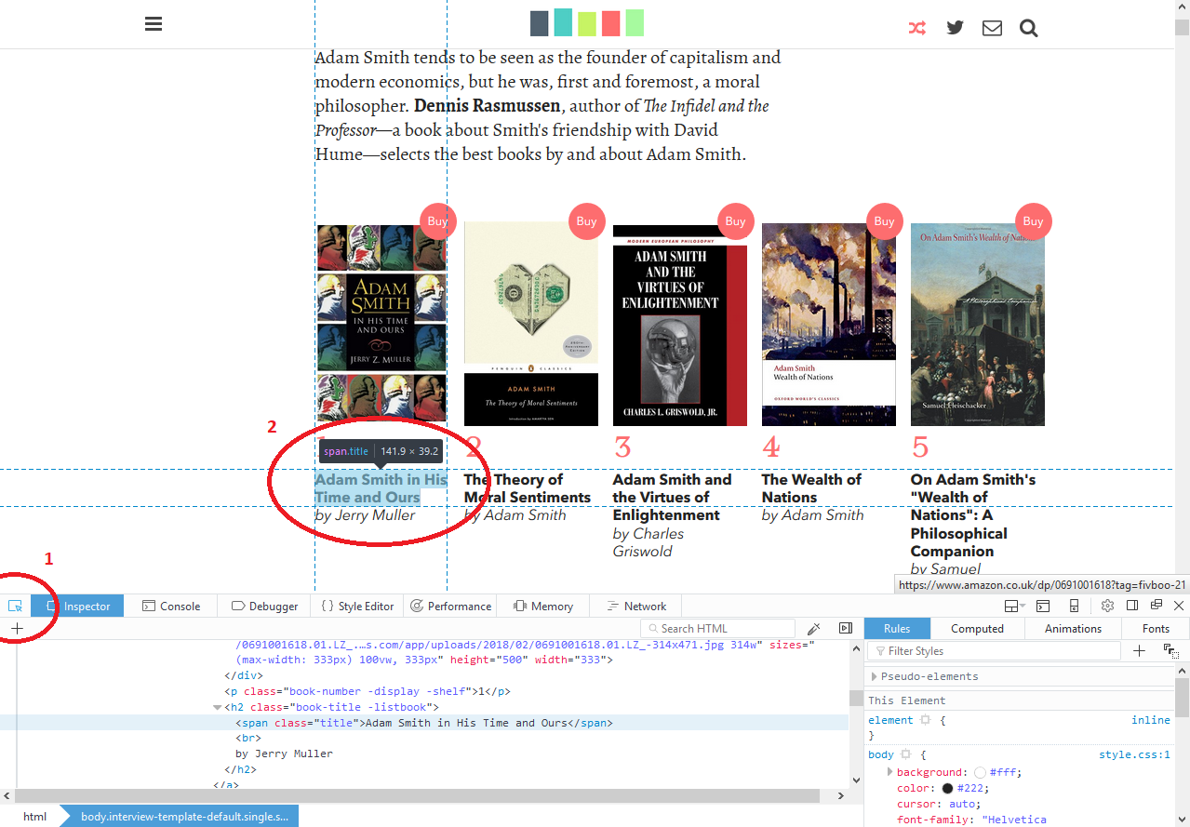Click The Wealth of Nations title link
This screenshot has width=1190, height=827.
(811, 488)
